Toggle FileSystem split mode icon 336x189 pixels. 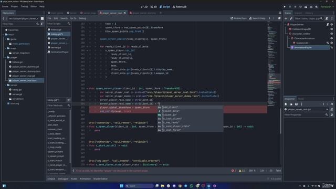pos(42,19)
